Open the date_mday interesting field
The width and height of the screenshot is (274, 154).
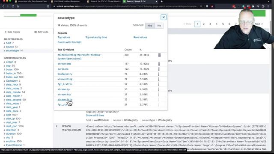pyautogui.click(x=12, y=89)
